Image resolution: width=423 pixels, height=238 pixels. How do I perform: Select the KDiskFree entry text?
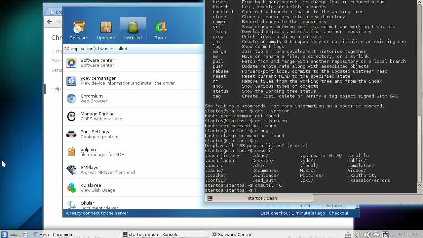(98, 188)
